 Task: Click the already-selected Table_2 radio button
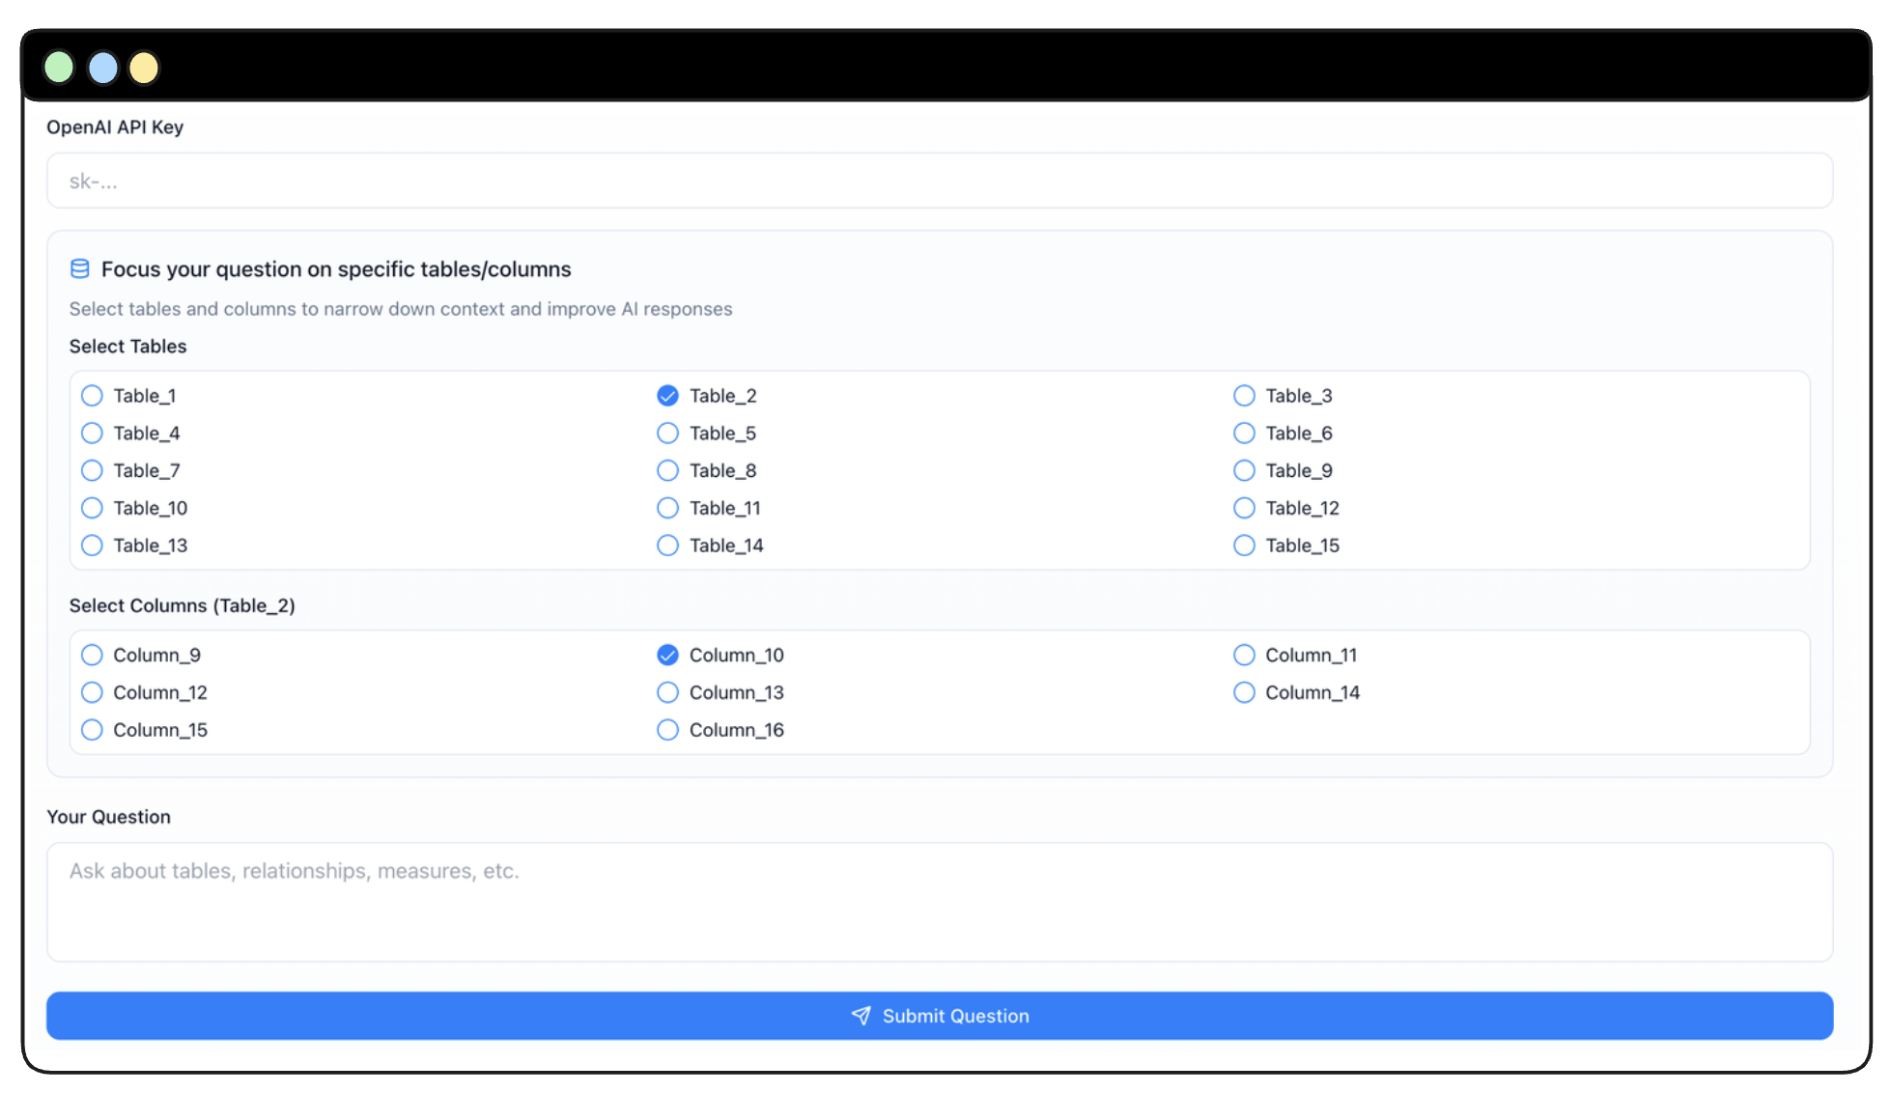click(x=667, y=396)
